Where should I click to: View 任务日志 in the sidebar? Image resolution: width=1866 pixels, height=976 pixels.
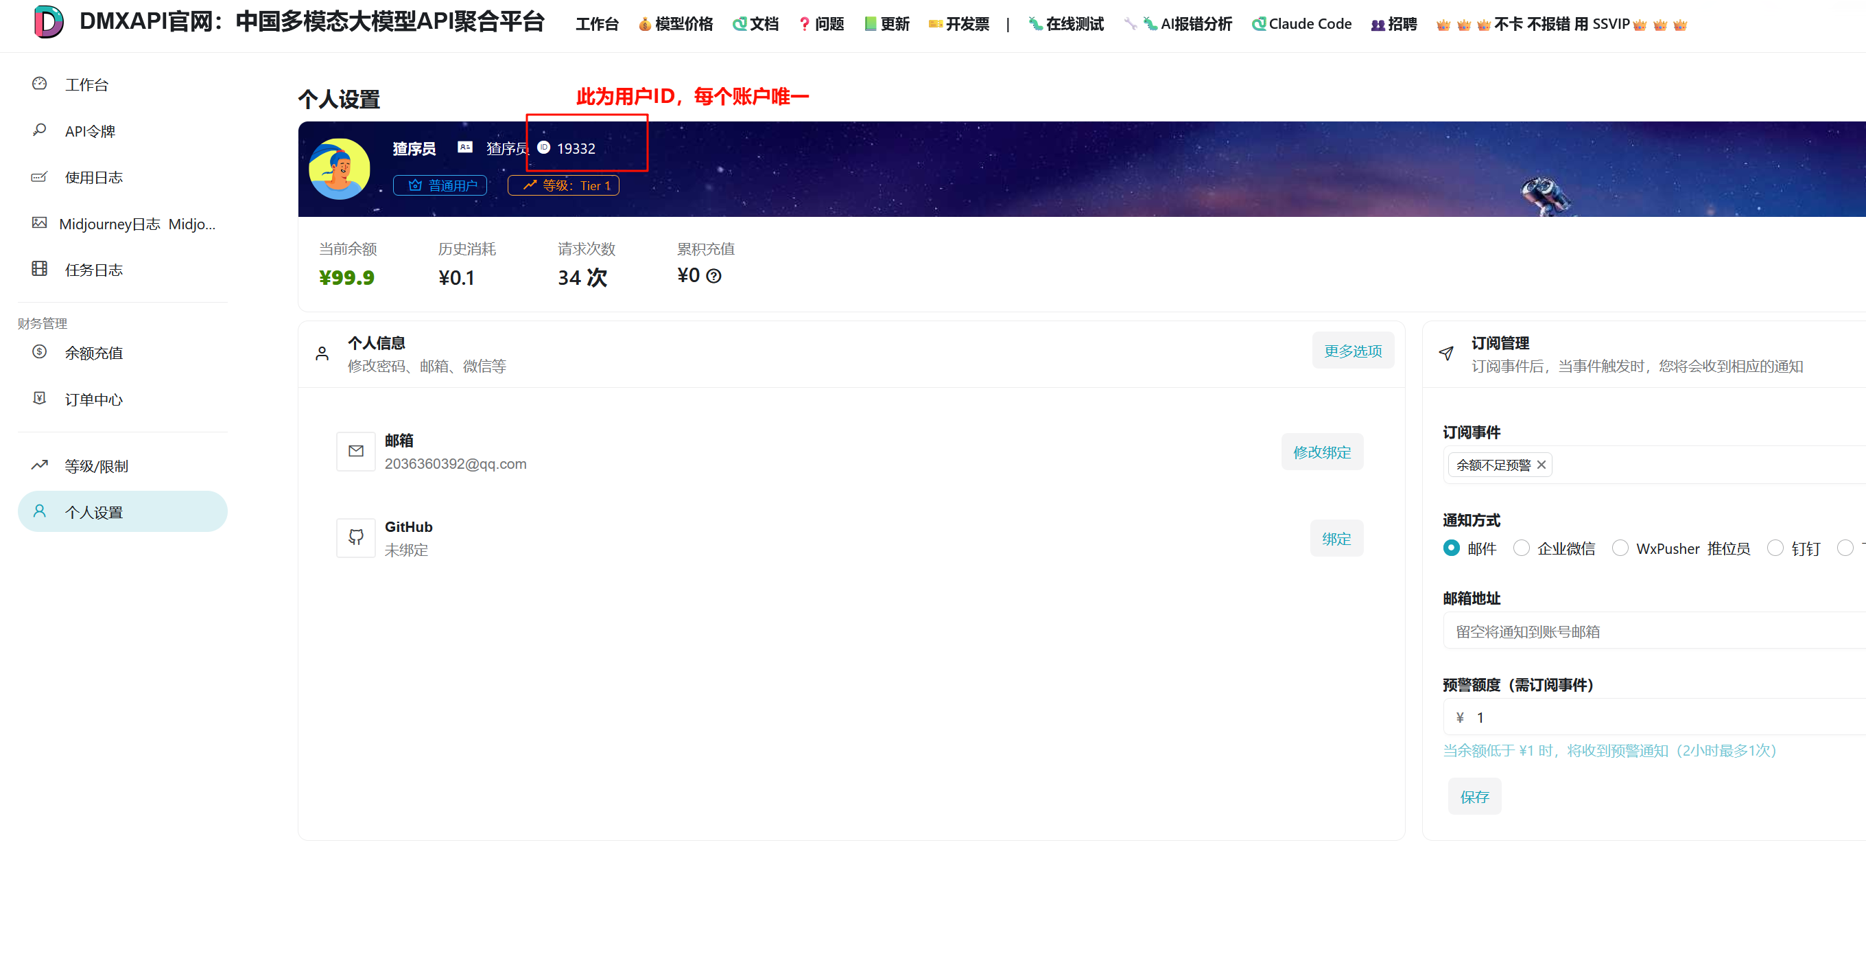click(93, 270)
